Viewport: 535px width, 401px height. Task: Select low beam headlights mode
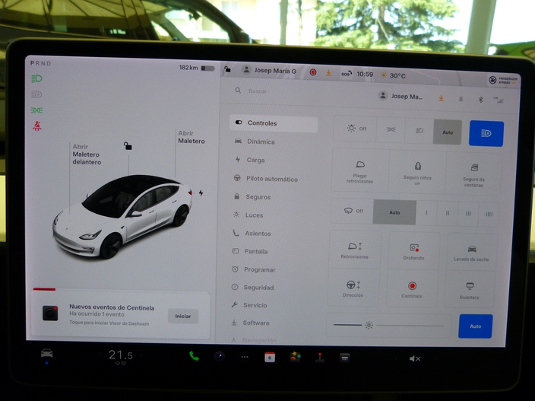(x=419, y=130)
